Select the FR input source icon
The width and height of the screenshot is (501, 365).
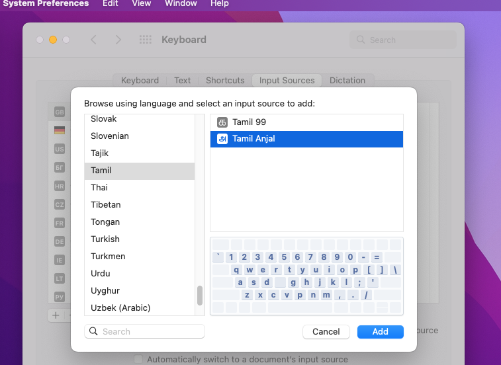coord(60,223)
